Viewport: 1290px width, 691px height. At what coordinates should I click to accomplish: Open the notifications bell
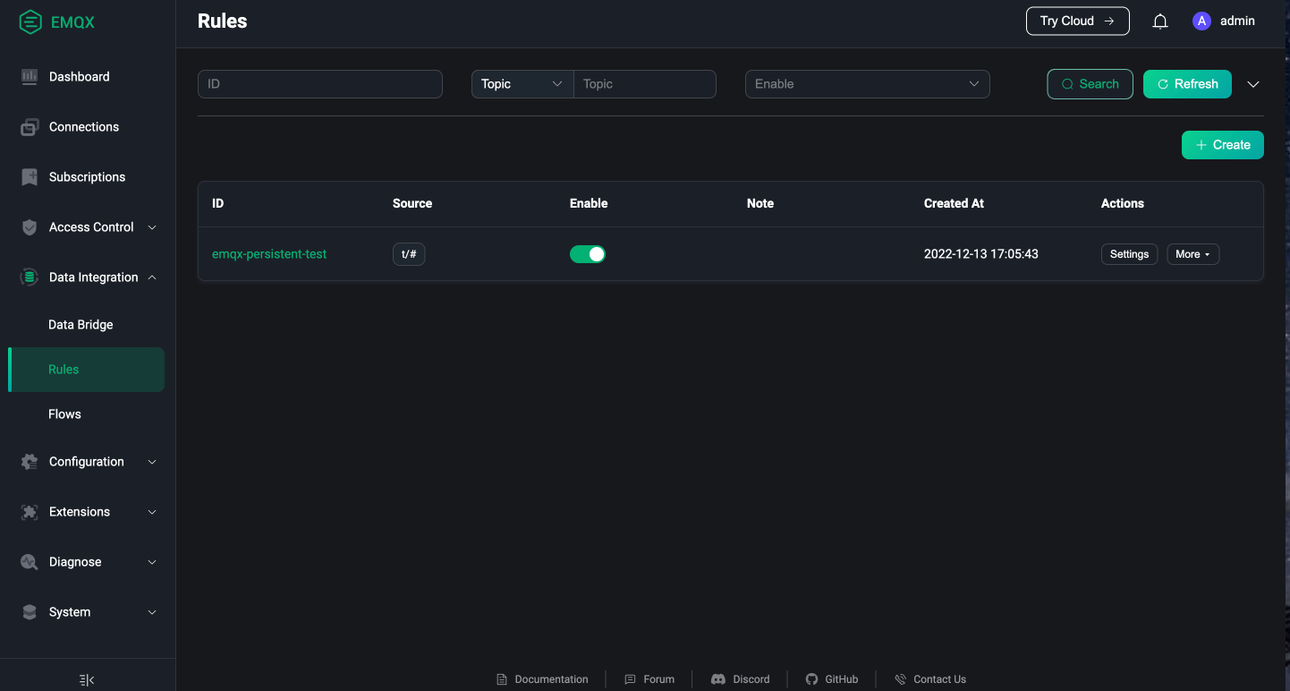coord(1160,21)
